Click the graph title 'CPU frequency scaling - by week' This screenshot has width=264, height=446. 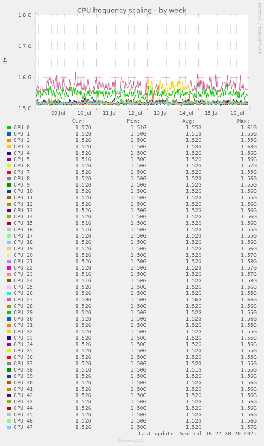(x=132, y=10)
